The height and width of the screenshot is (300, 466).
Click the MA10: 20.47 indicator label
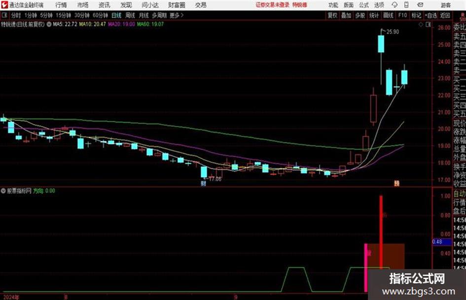tap(92, 24)
